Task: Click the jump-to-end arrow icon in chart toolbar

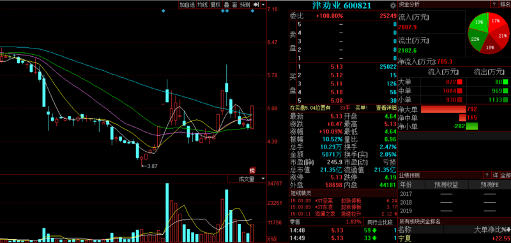Action: (256, 4)
